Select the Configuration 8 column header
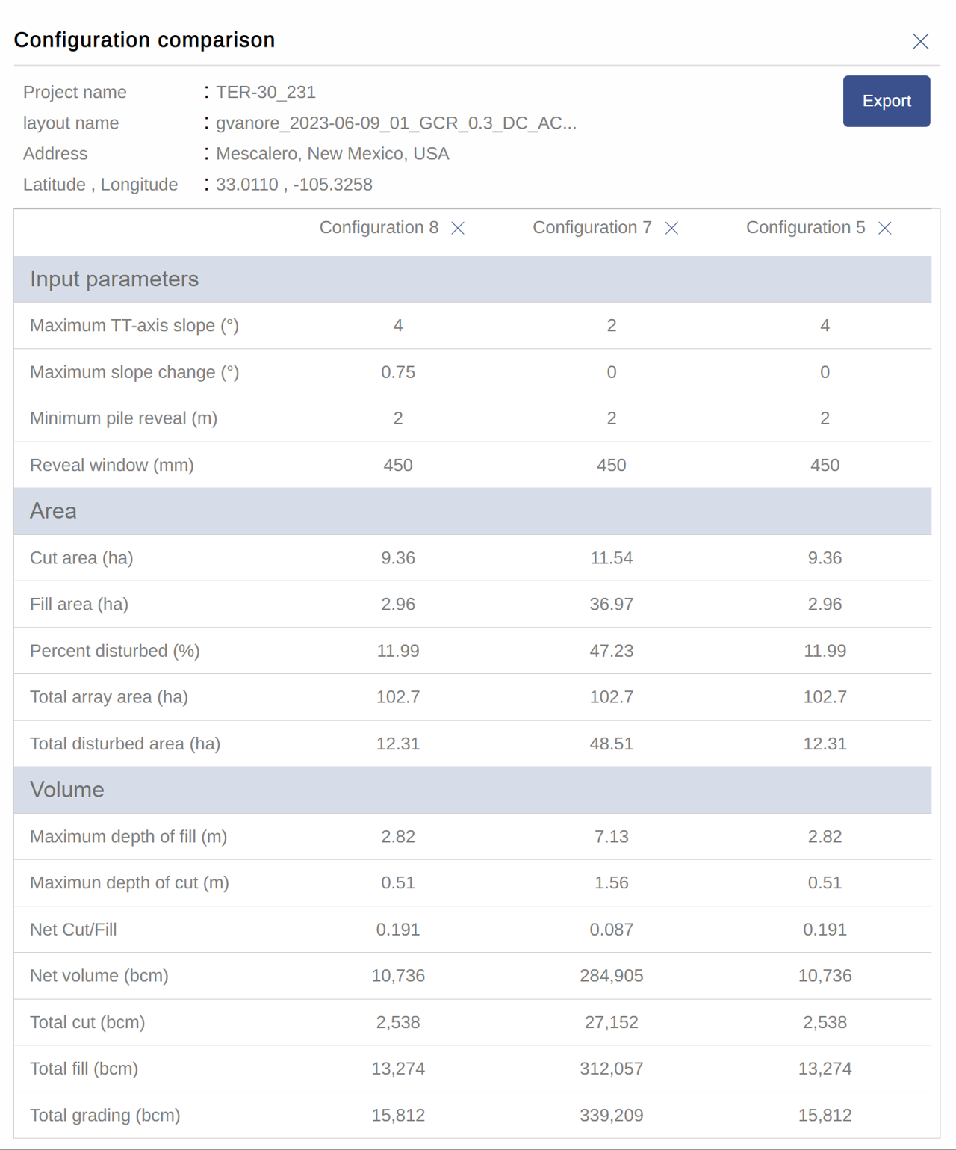The width and height of the screenshot is (956, 1150). [379, 228]
